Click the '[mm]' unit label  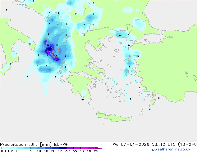pos(46,145)
